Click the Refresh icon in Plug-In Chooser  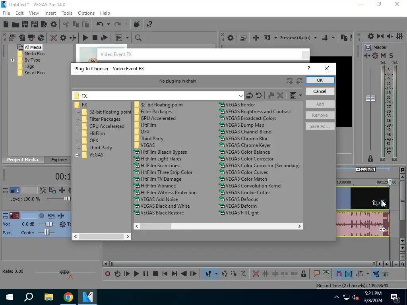tap(258, 95)
